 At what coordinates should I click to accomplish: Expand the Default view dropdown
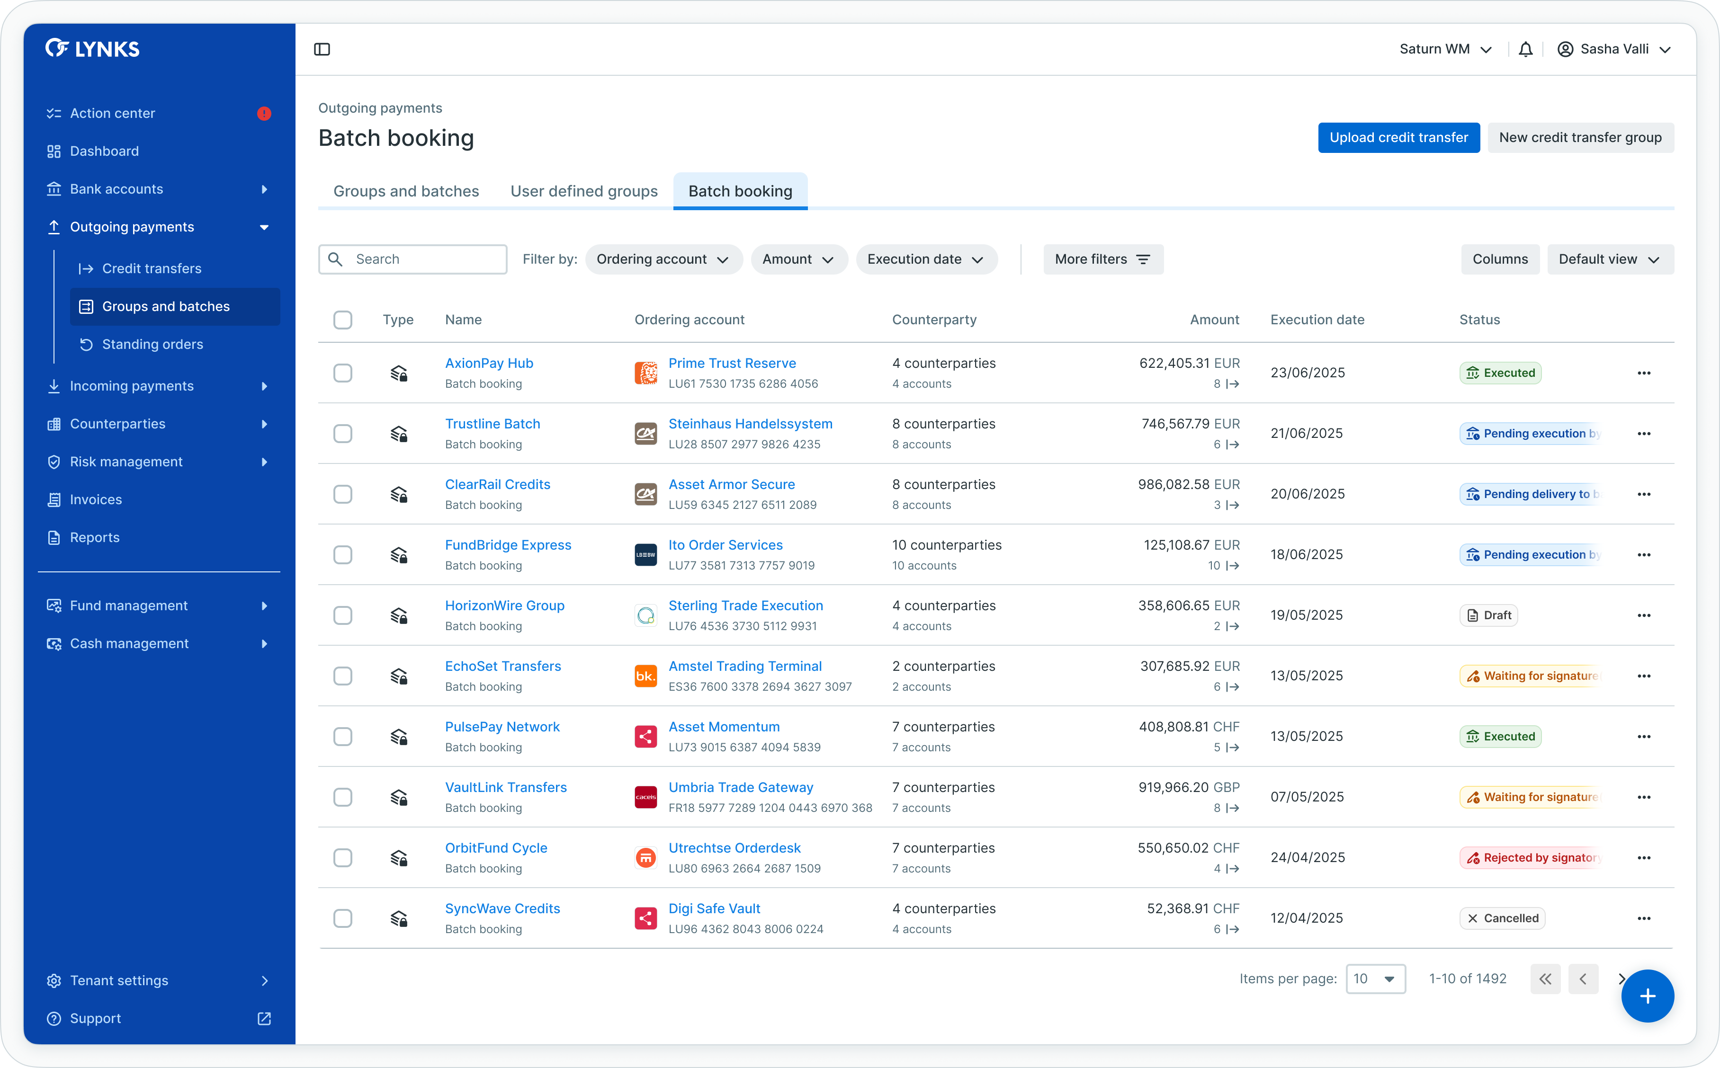click(x=1610, y=259)
